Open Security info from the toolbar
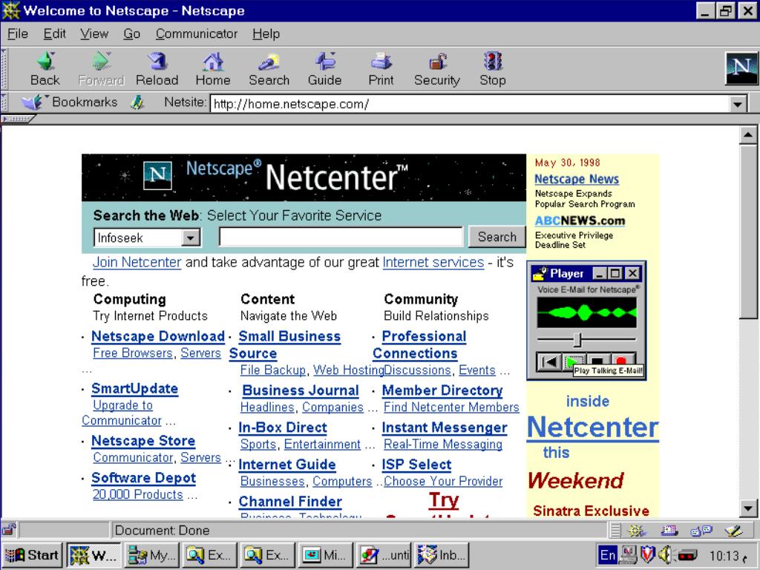This screenshot has width=760, height=570. (436, 62)
